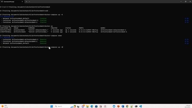This screenshot has width=192, height=108.
Task: Click the Command Prompt tab icon
Action: 2,1
